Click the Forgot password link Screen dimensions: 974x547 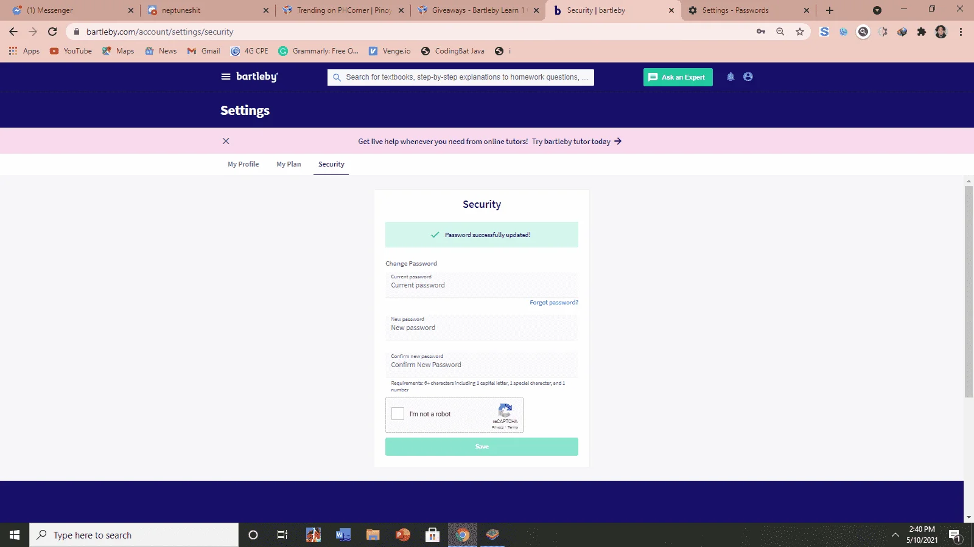(554, 303)
